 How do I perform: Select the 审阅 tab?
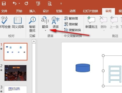click(108, 11)
